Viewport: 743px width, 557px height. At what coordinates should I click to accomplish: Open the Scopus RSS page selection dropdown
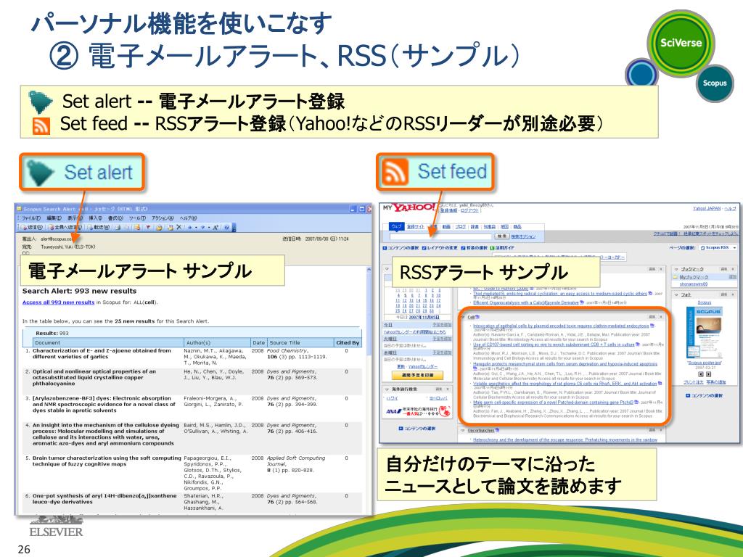click(718, 248)
